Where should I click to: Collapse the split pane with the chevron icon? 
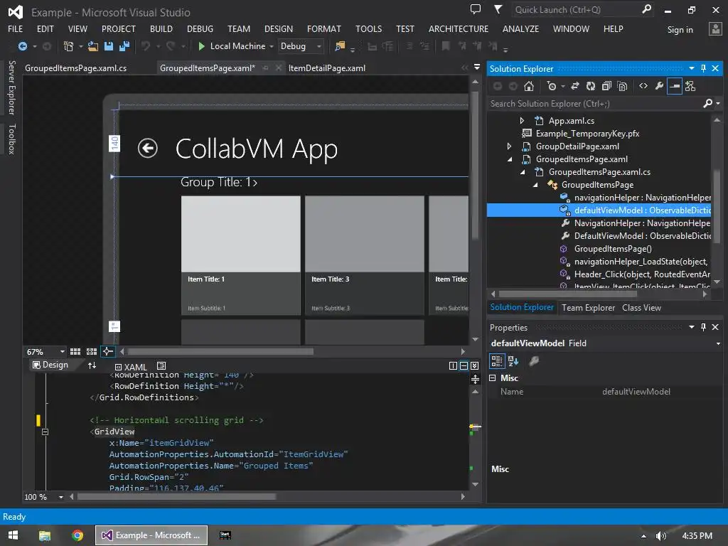point(474,366)
